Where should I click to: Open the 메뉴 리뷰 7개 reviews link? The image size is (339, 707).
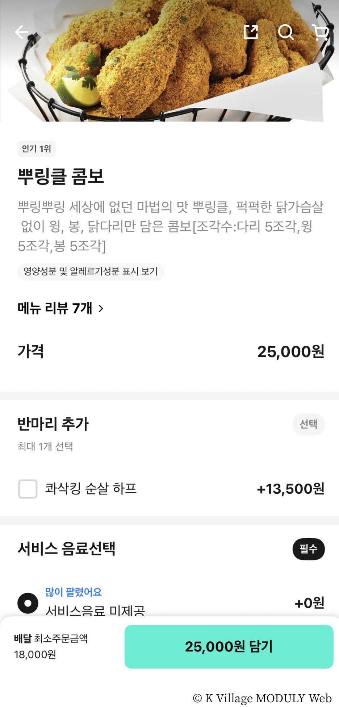[x=55, y=308]
